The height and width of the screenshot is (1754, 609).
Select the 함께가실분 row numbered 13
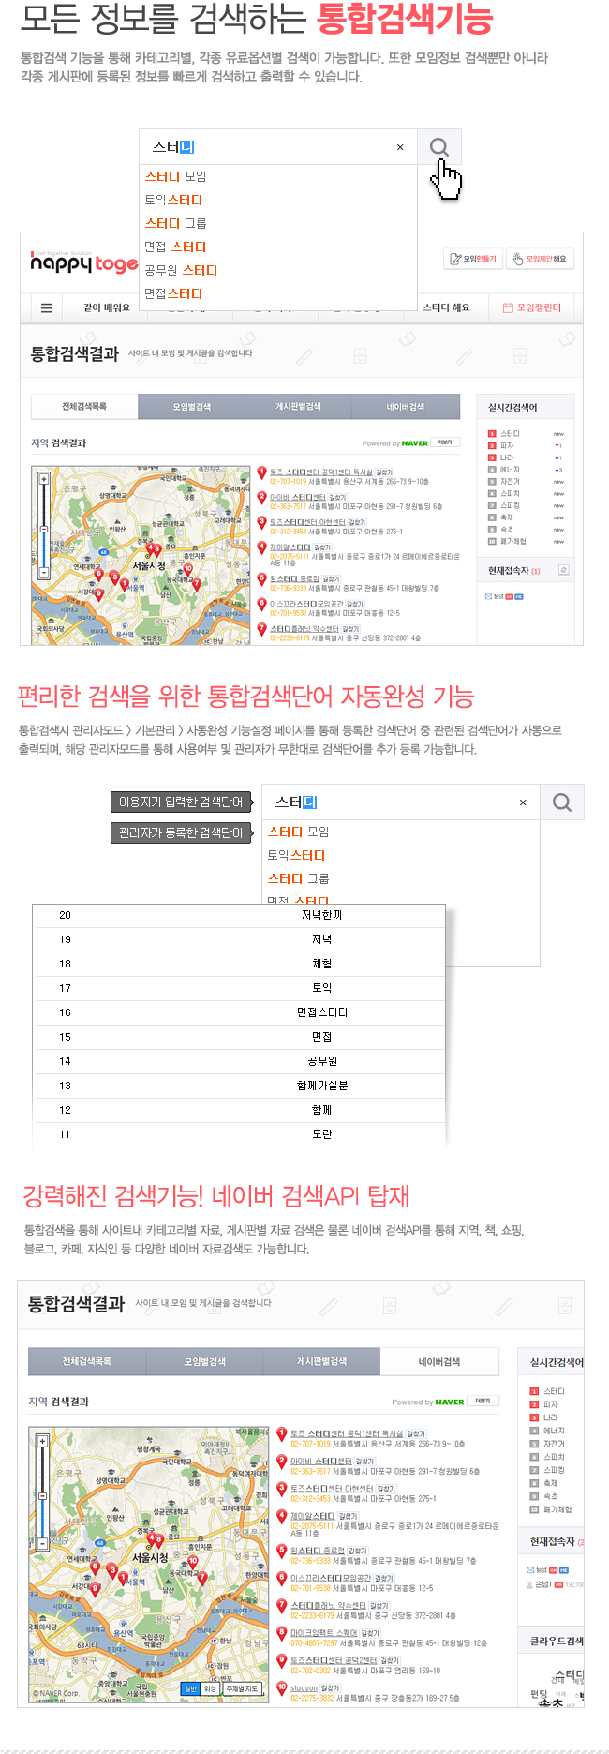tap(240, 1086)
